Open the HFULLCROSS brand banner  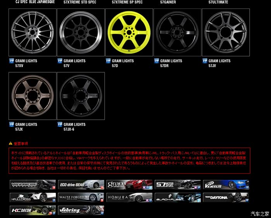[x=33, y=198]
